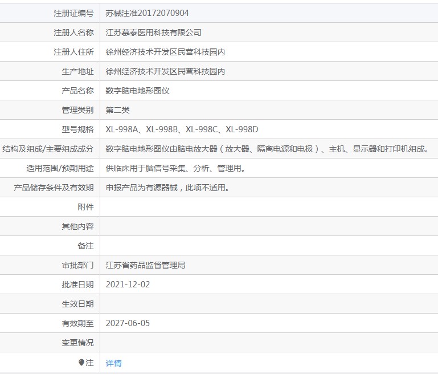
Task: Select approving authority 江苏省药品监督管理局
Action: [x=145, y=265]
